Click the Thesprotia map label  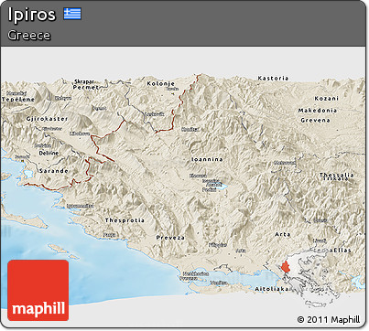point(125,220)
